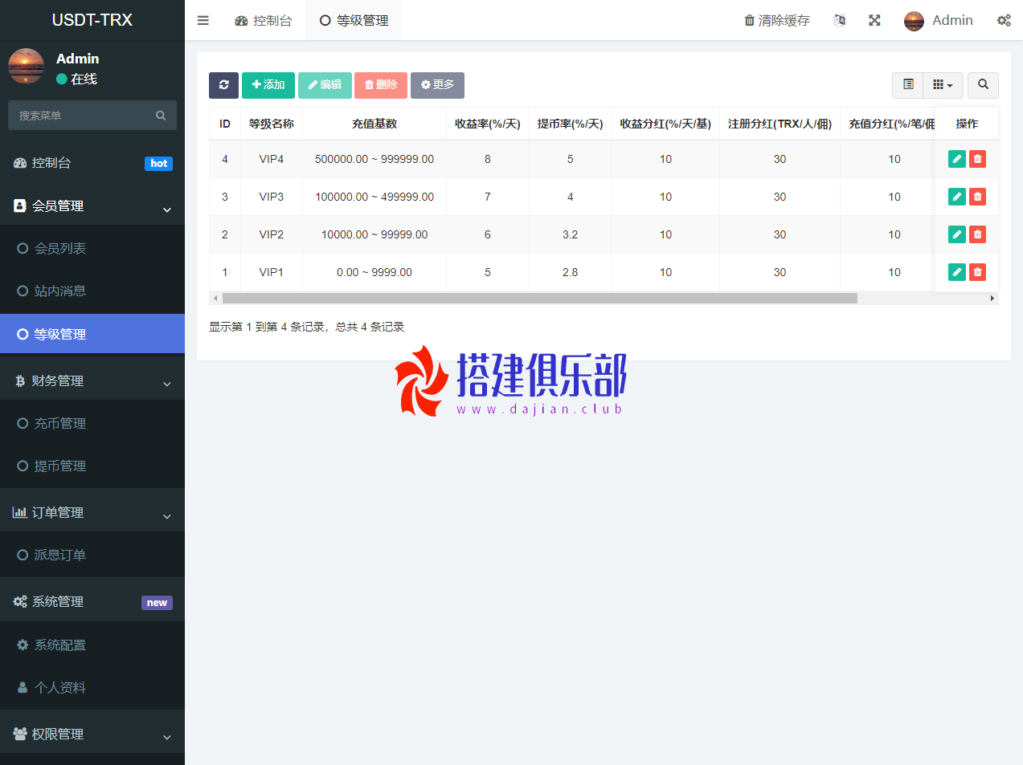
Task: Click the fullscreen expand icon
Action: click(875, 21)
